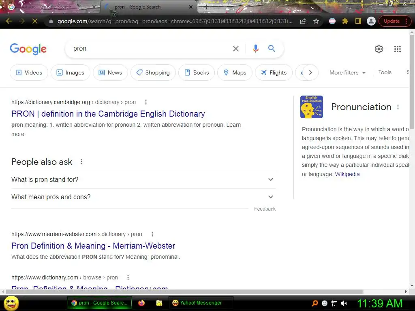The image size is (415, 311).
Task: Click the Tools button
Action: coord(385,72)
